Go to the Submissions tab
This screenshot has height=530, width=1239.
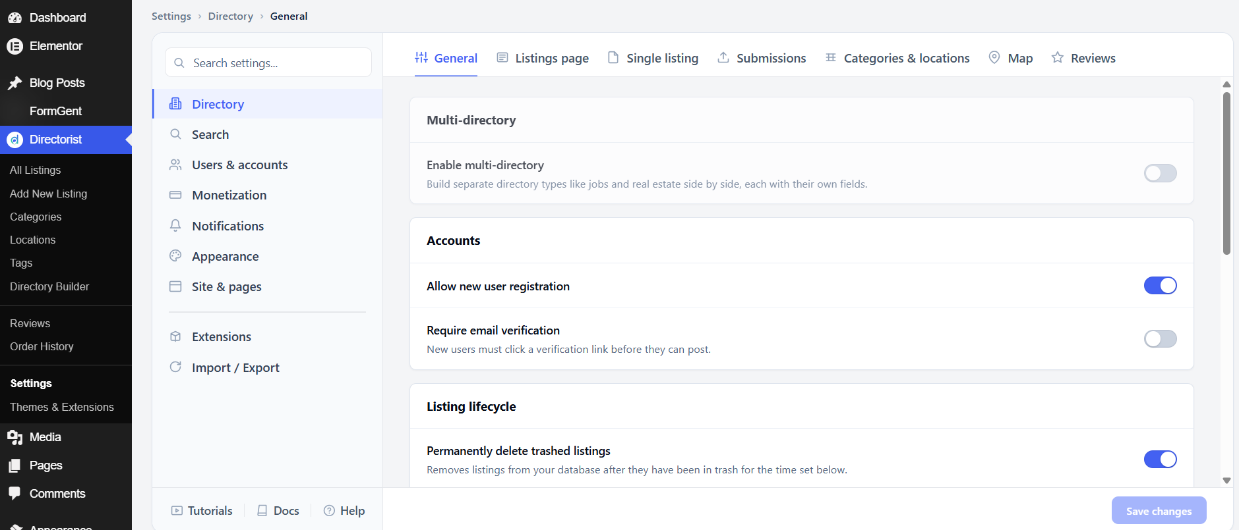762,58
